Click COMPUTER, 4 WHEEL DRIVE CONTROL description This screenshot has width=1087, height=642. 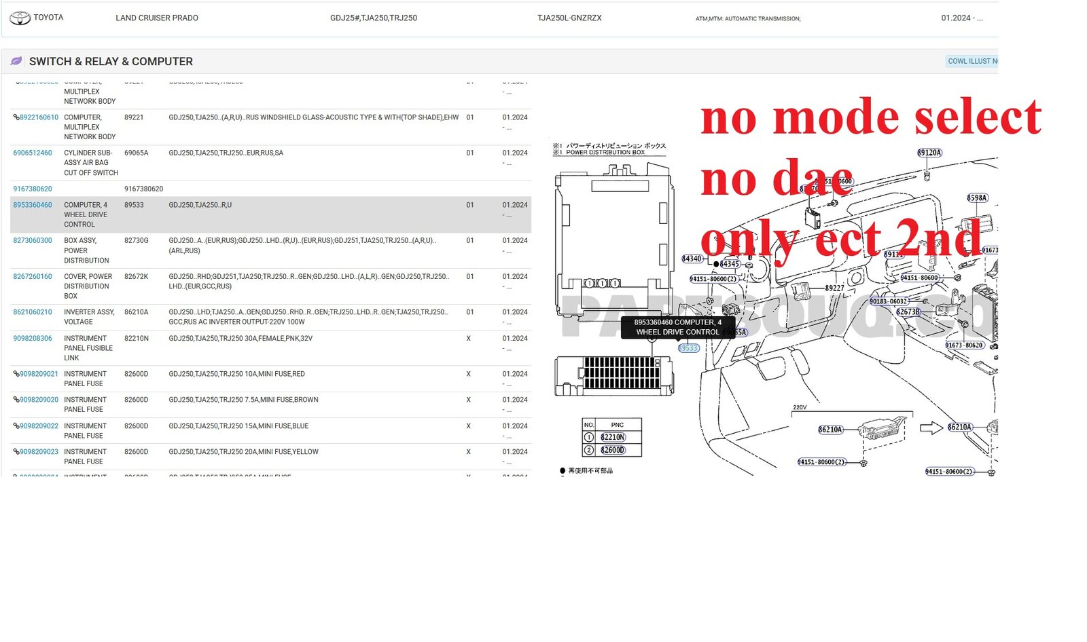pyautogui.click(x=86, y=214)
